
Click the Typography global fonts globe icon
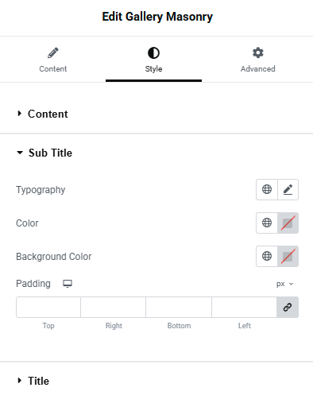(267, 189)
